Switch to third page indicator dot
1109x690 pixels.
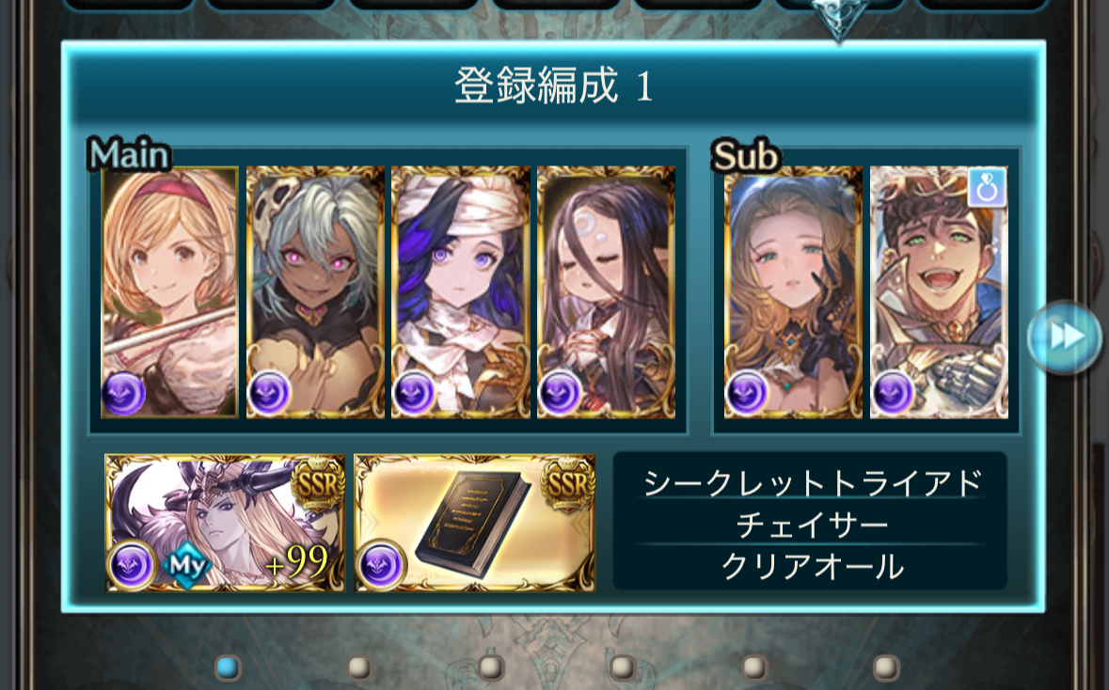[x=492, y=667]
